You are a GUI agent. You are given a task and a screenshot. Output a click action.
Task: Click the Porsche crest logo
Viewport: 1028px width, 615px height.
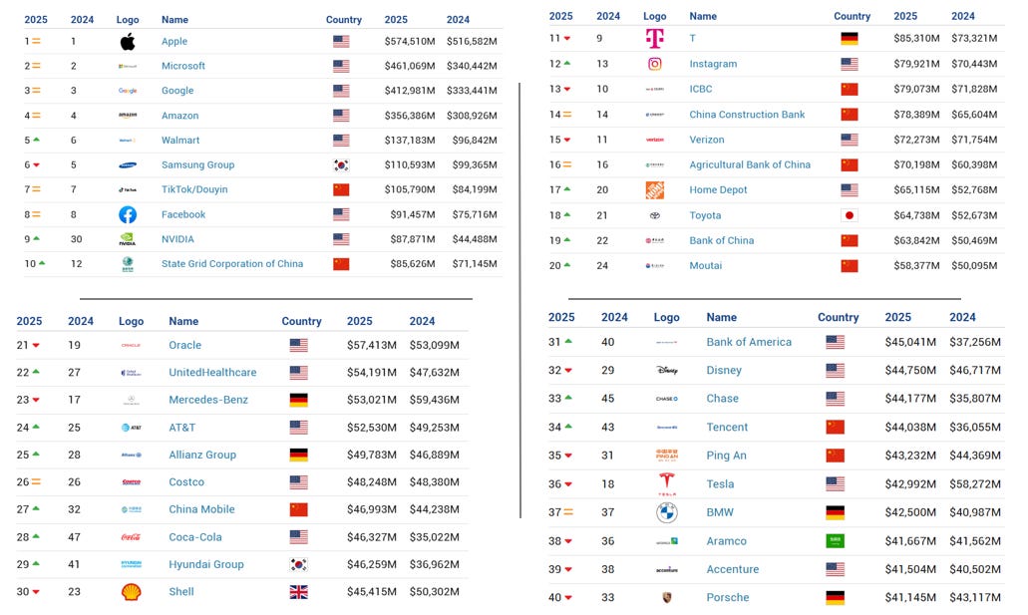(x=667, y=598)
